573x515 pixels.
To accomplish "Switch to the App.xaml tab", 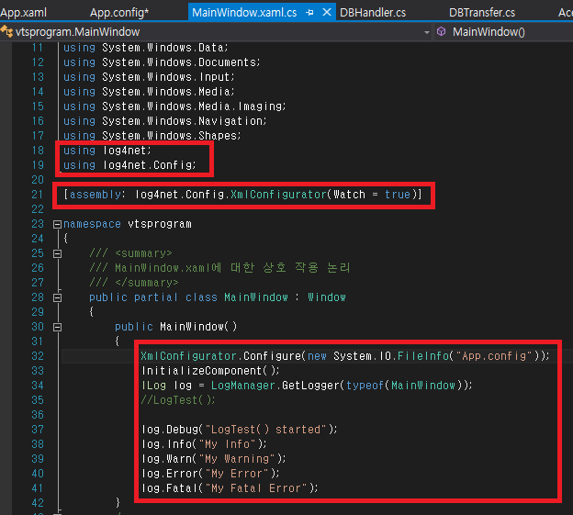I will click(x=23, y=13).
